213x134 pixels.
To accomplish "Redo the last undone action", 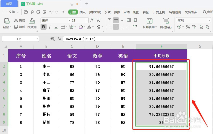I will point(57,12).
